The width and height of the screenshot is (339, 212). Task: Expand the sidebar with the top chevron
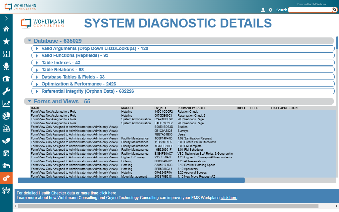(6, 19)
